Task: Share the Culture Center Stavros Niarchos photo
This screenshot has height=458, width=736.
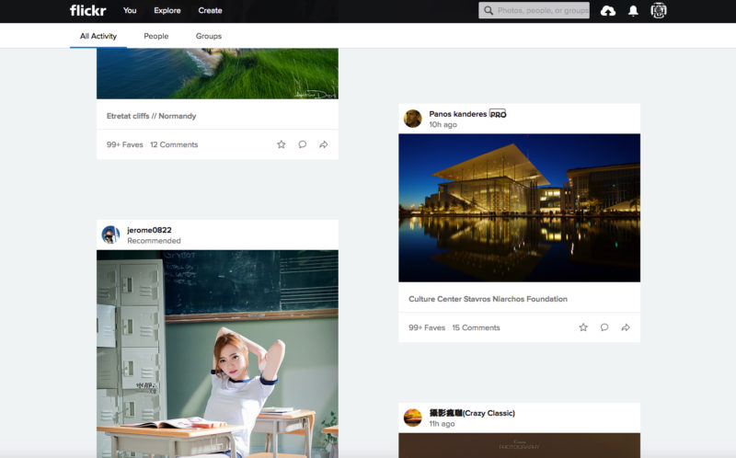Action: [626, 327]
